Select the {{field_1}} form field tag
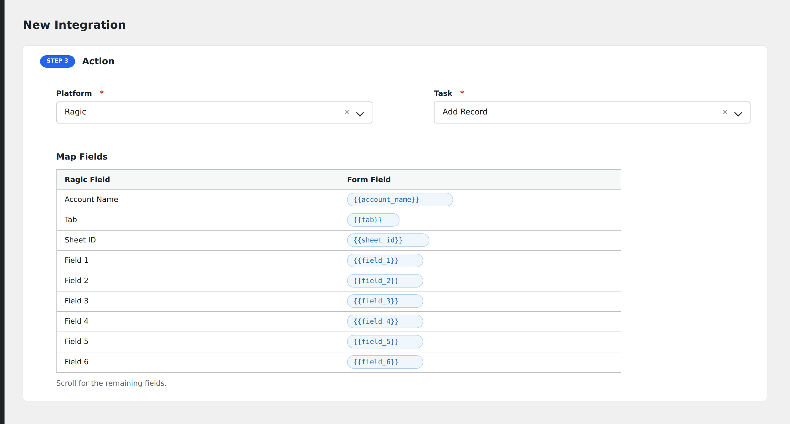 (x=385, y=260)
